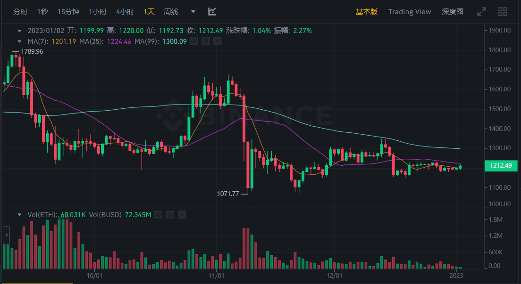The height and width of the screenshot is (284, 521).
Task: Switch to the Trading View tab
Action: [409, 11]
